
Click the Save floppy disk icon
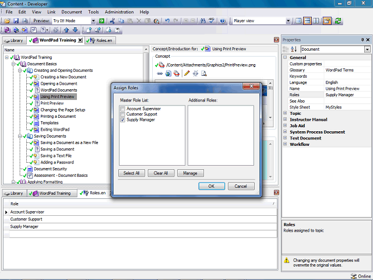[16, 21]
